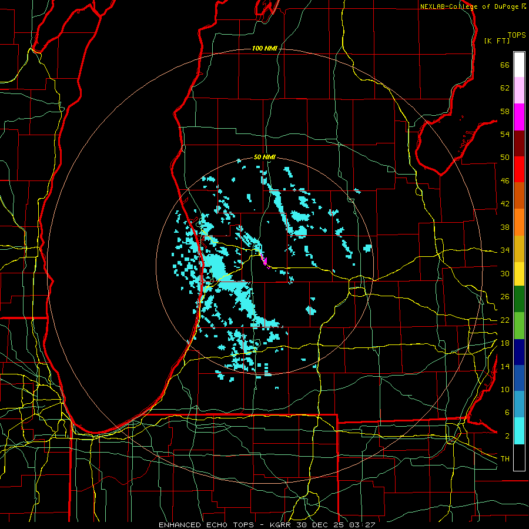The image size is (529, 529).
Task: Click the '50 NMI' range ring label
Action: pos(264,157)
